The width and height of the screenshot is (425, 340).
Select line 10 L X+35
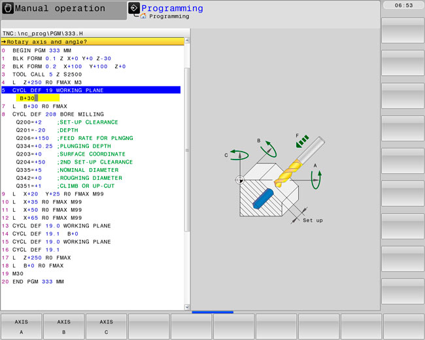(x=41, y=202)
